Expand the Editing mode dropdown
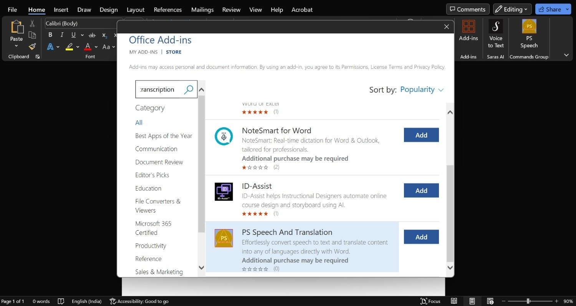576x306 pixels. pos(512,9)
